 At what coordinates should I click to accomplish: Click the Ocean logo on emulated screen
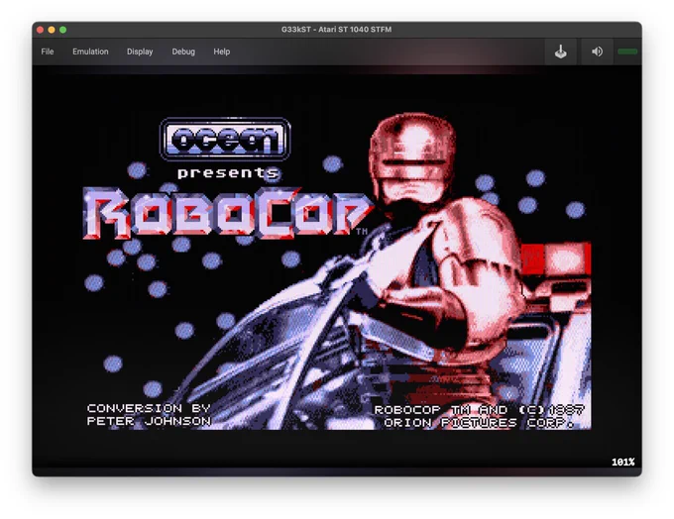pyautogui.click(x=225, y=140)
